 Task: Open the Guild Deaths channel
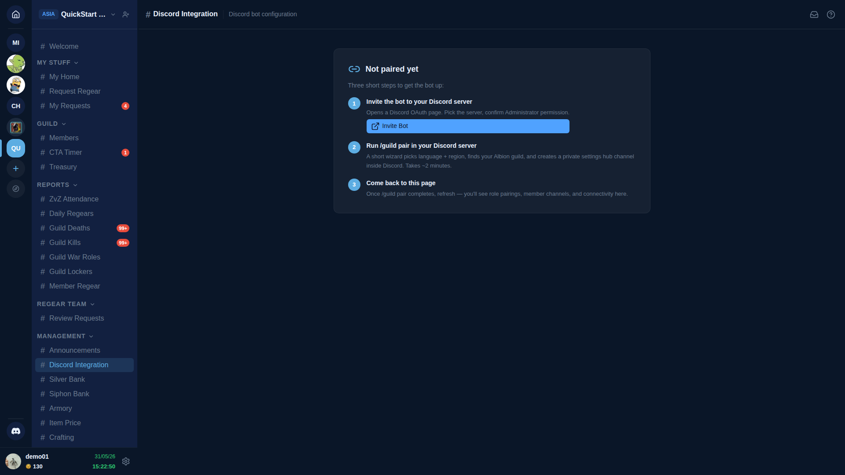tap(84, 228)
